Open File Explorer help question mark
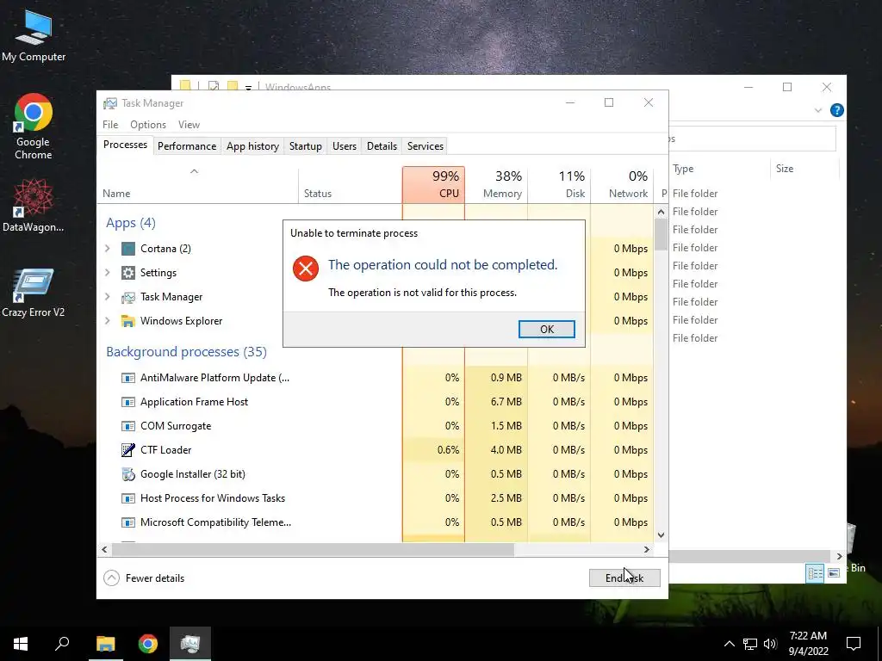This screenshot has height=661, width=882. [837, 110]
